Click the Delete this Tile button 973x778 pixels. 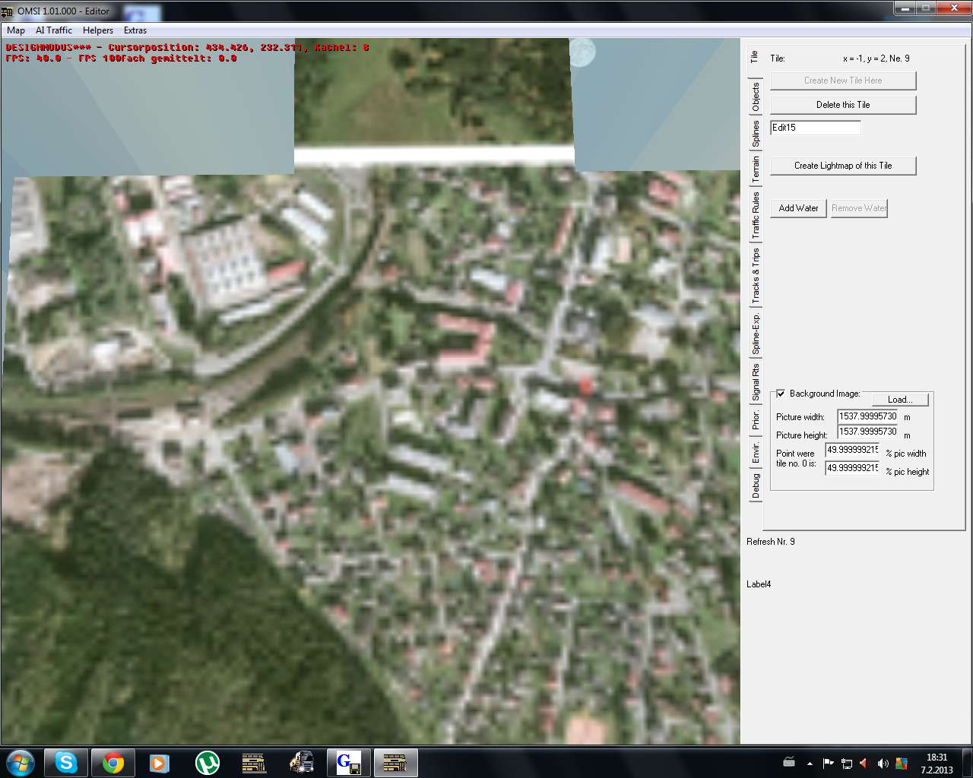pos(843,105)
